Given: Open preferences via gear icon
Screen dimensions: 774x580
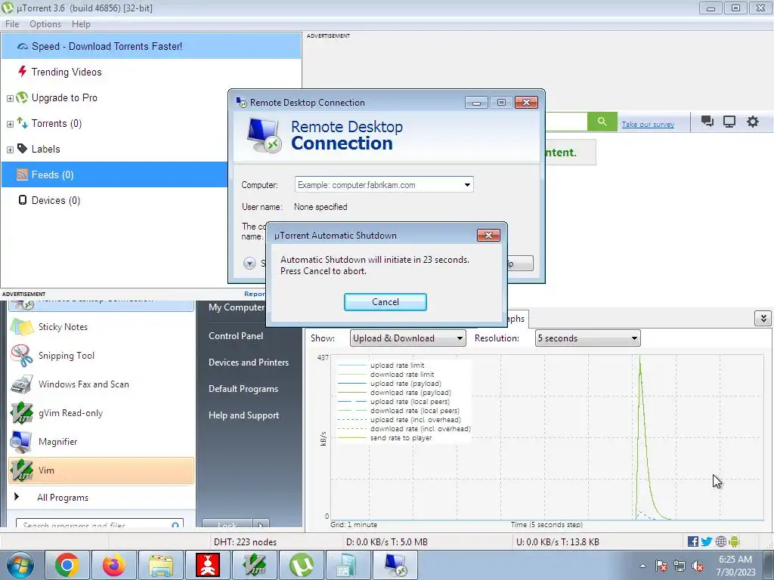Looking at the screenshot, I should coord(752,122).
